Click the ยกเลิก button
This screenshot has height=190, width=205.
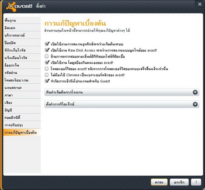pos(179,182)
